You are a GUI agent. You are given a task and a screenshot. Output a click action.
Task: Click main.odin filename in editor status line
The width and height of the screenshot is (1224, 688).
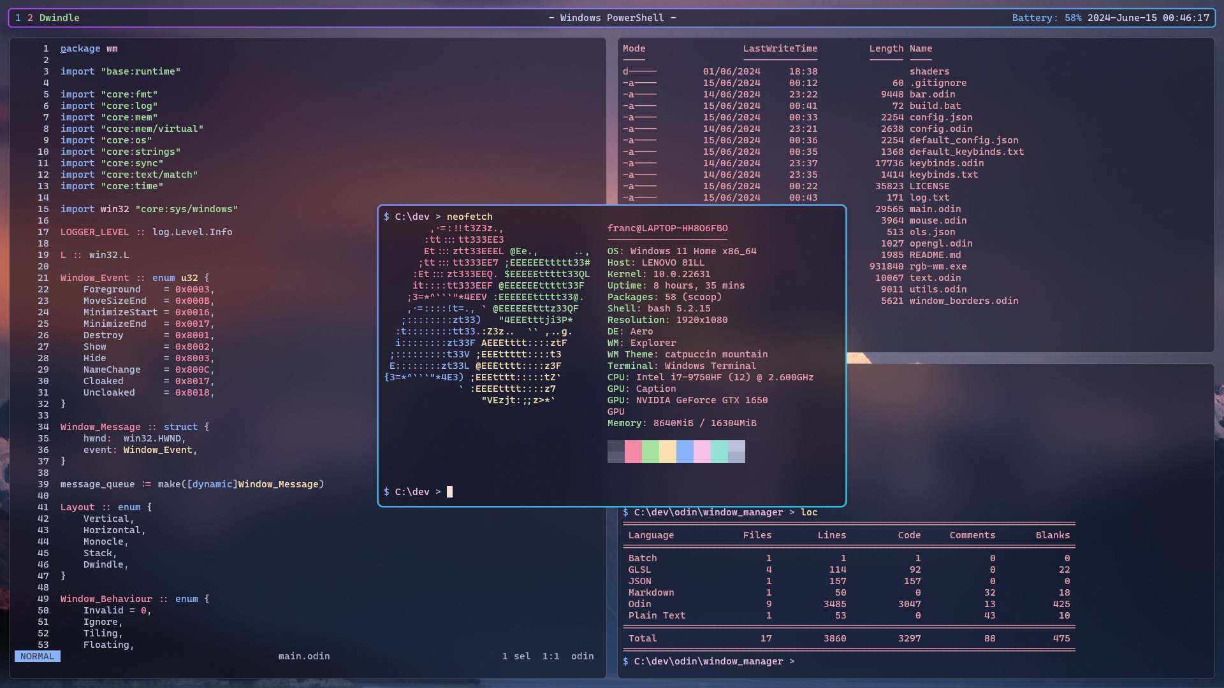304,656
